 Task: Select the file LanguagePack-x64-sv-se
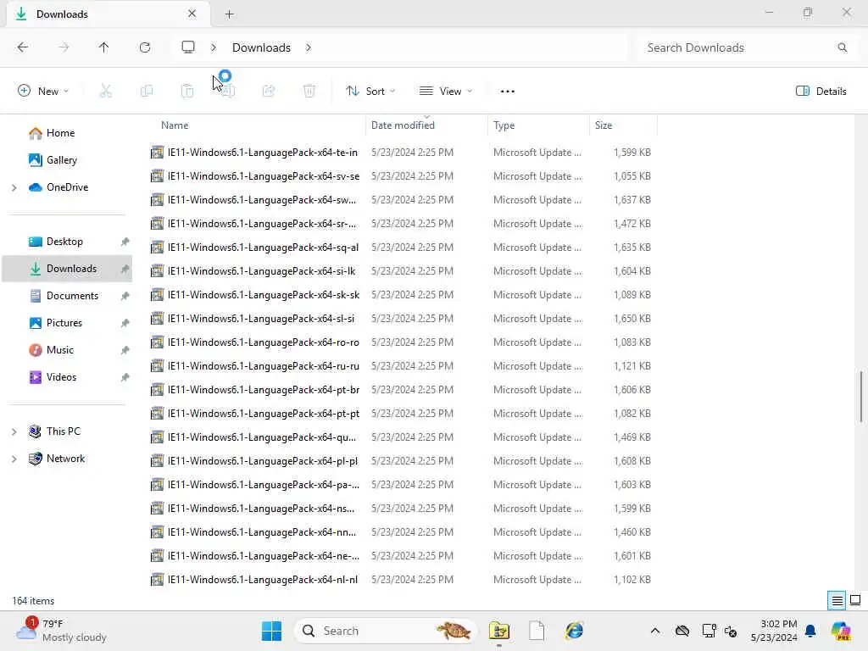point(401,176)
